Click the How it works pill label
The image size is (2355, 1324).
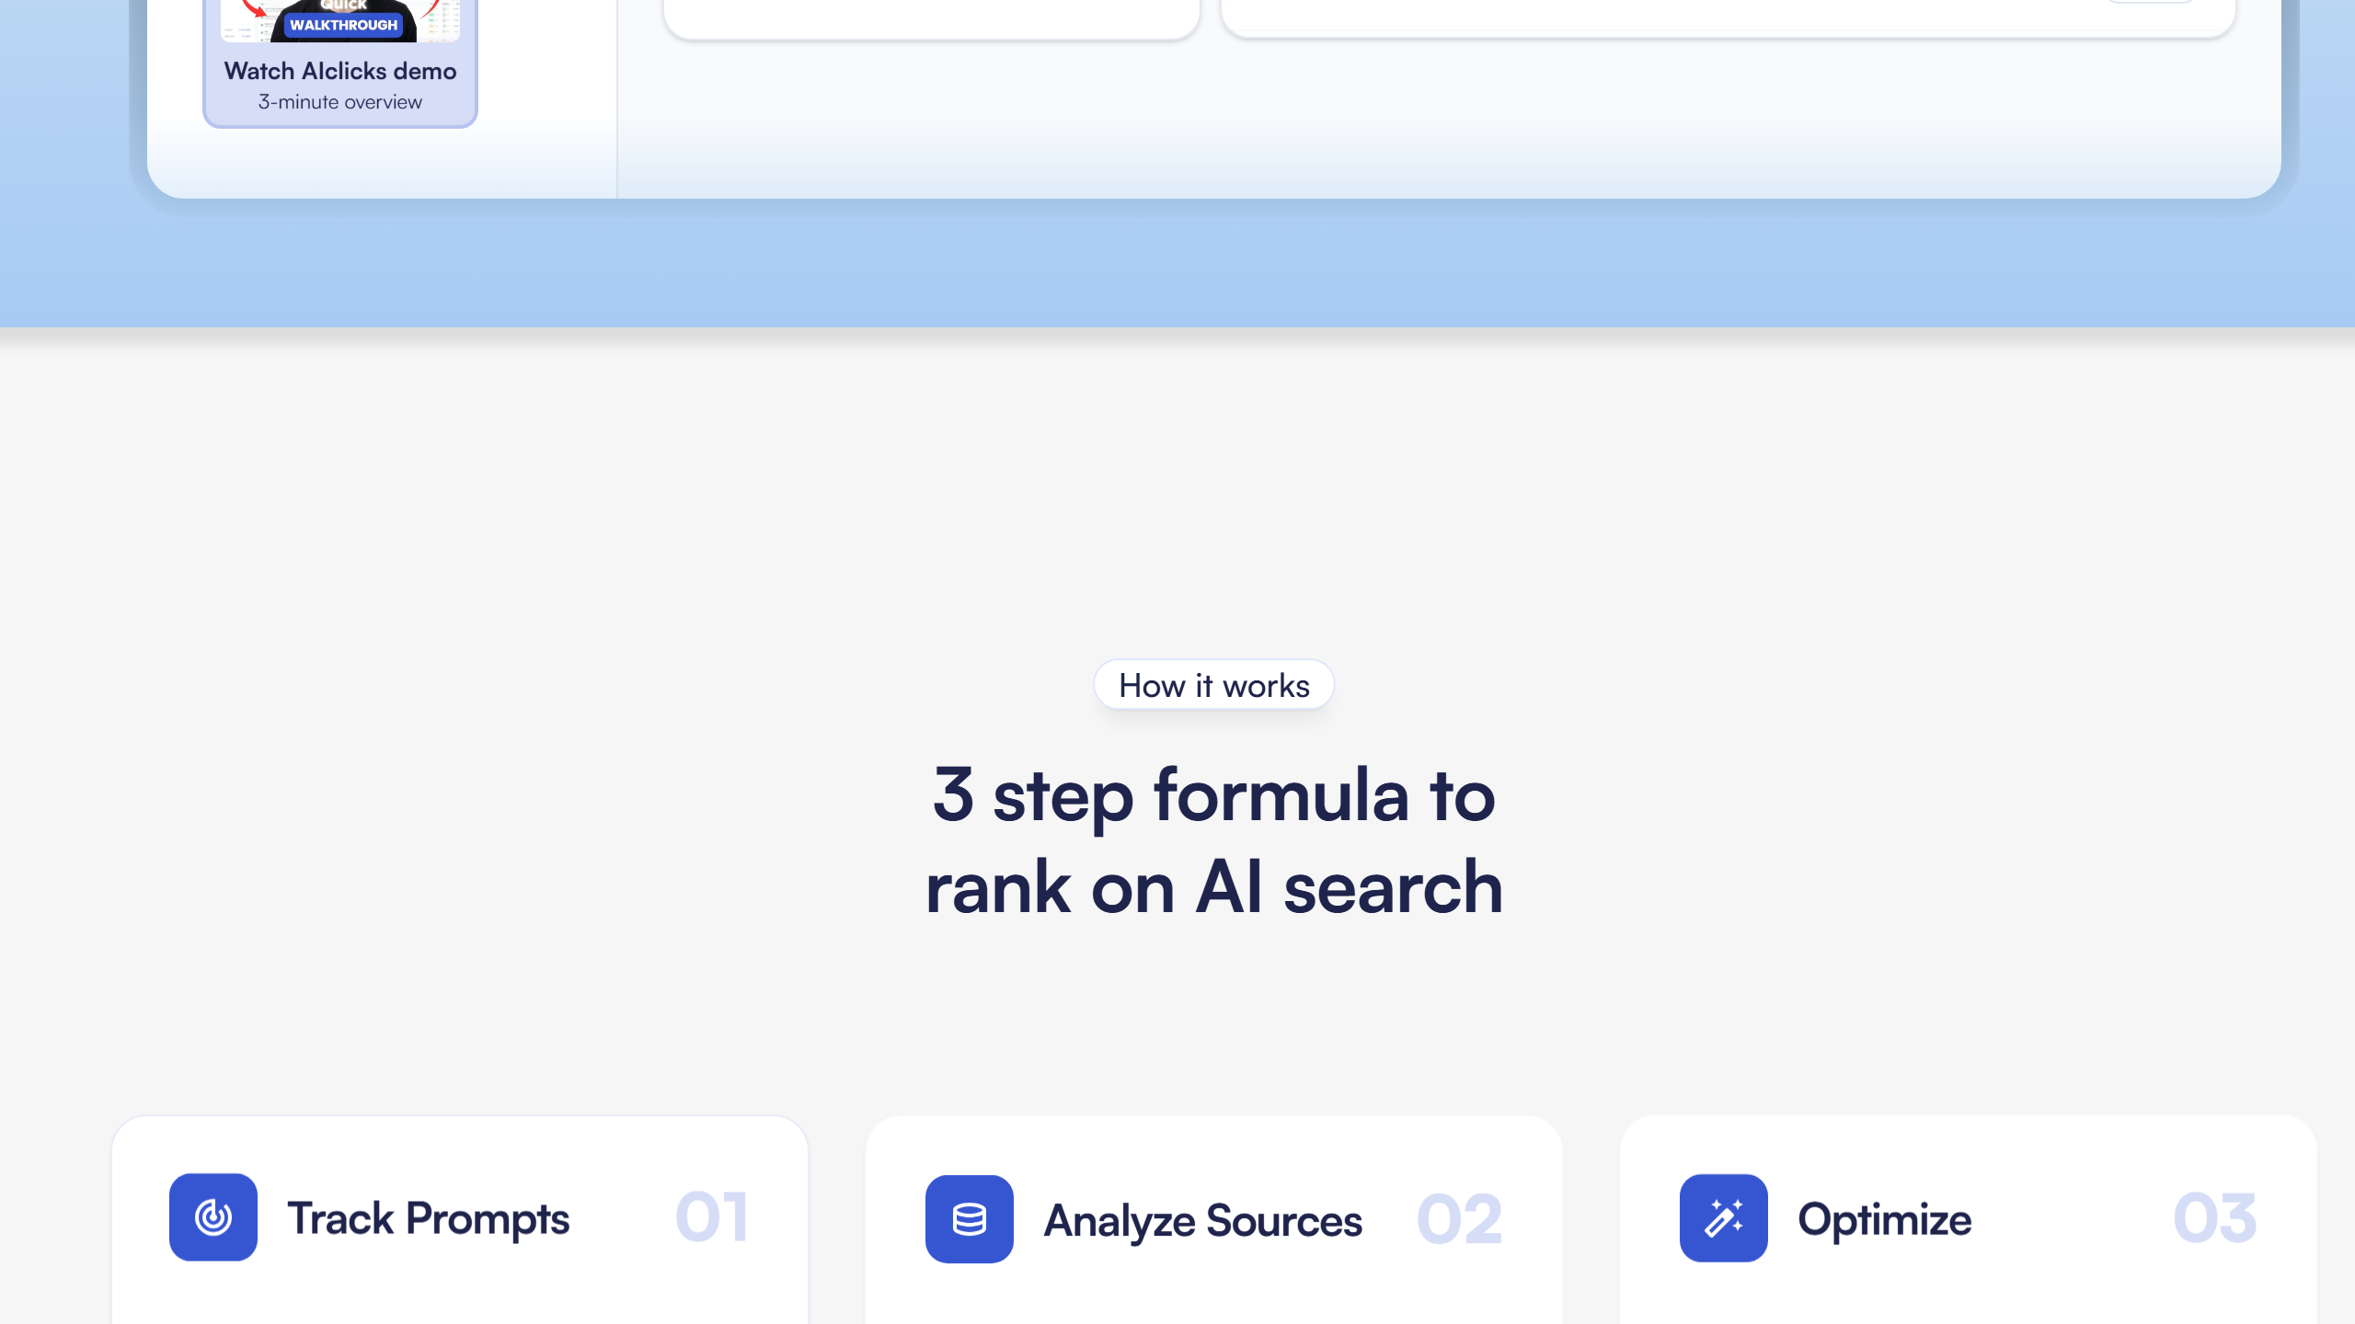pyautogui.click(x=1214, y=685)
